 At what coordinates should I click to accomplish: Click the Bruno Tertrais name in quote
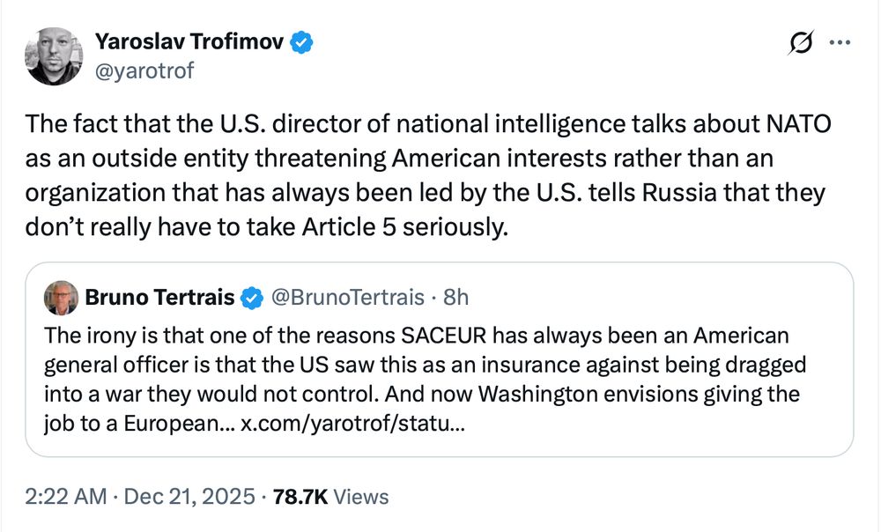159,299
